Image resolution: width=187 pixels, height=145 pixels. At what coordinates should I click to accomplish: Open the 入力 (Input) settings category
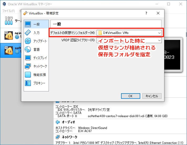(x=36, y=33)
